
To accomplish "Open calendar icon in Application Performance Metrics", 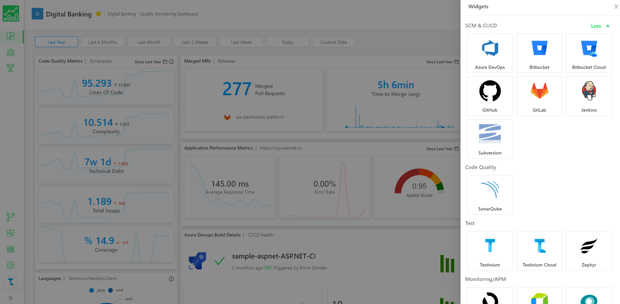I will tap(457, 149).
